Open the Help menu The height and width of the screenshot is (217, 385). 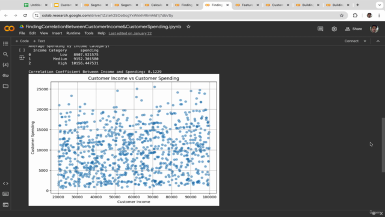coord(102,33)
